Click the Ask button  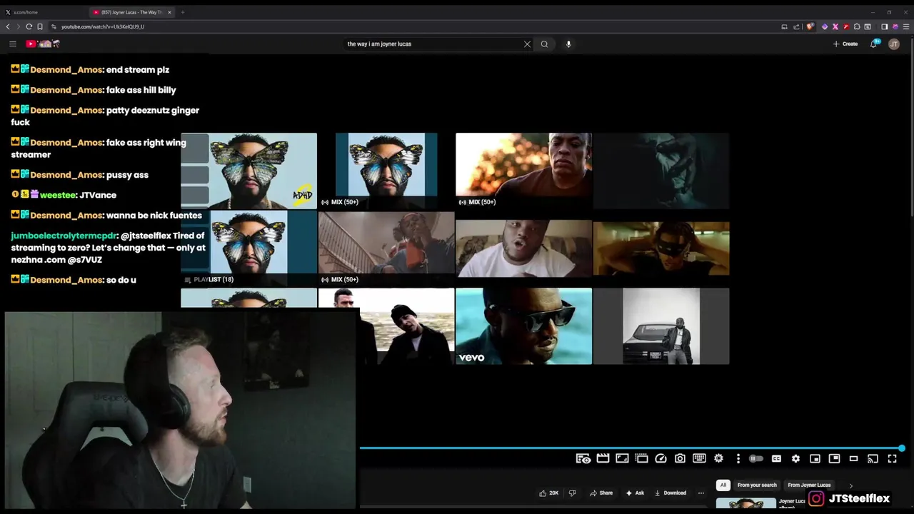pyautogui.click(x=635, y=493)
